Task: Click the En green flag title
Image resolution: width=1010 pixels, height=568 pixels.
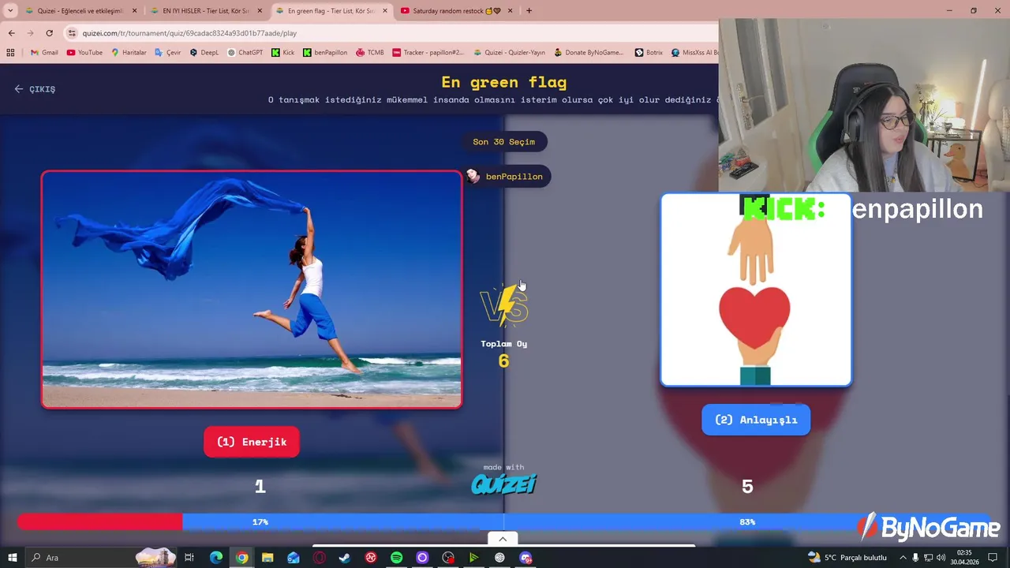Action: 503,82
